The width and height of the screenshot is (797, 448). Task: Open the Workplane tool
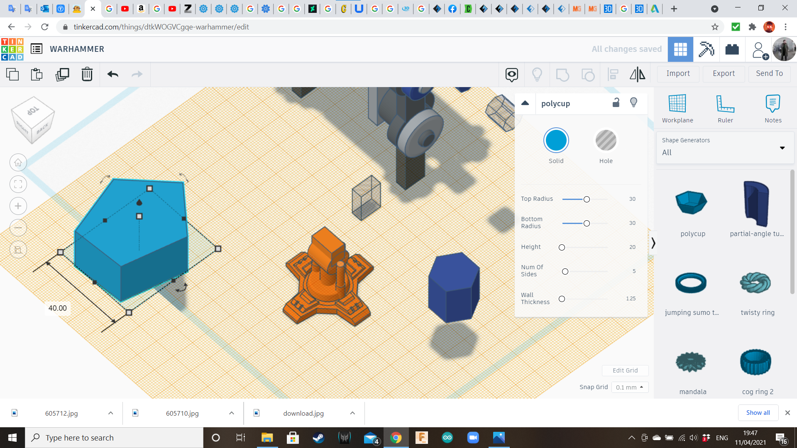(x=677, y=109)
